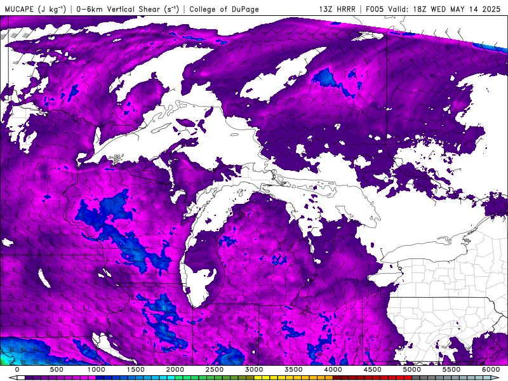
Task: Click the 0-6km Vertical Shear label
Action: point(128,9)
